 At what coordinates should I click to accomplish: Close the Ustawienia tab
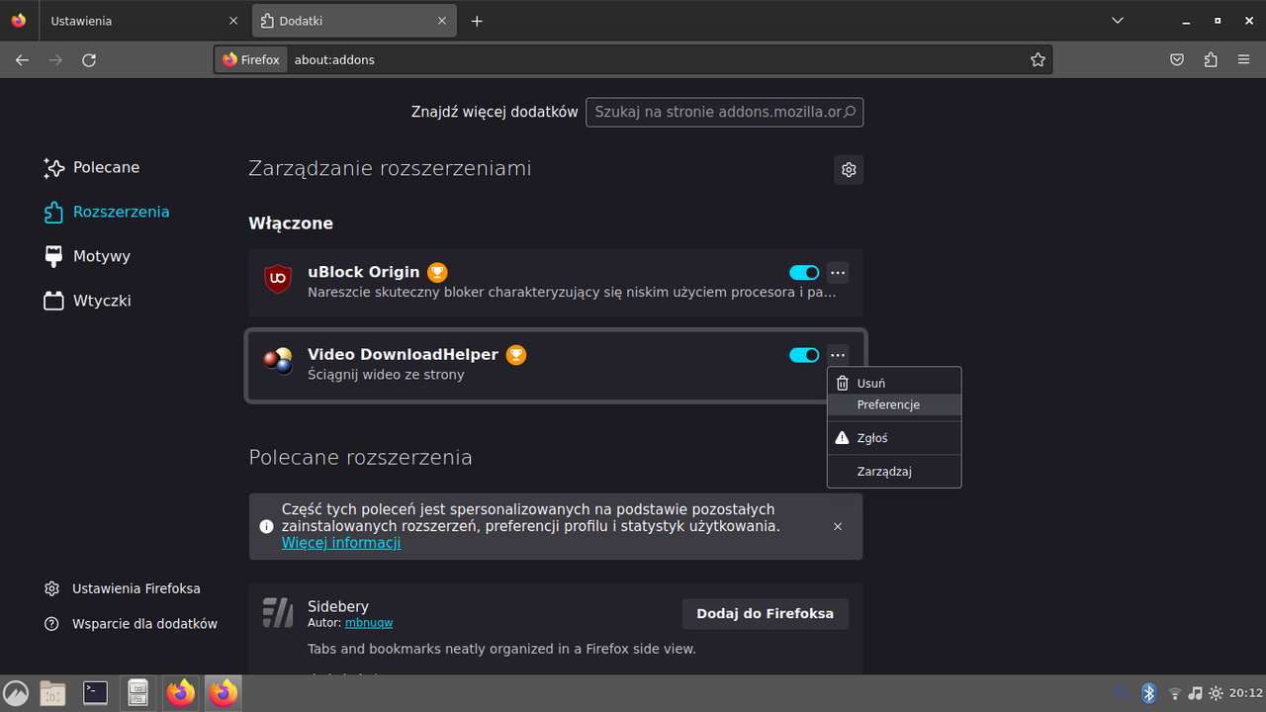tap(233, 21)
